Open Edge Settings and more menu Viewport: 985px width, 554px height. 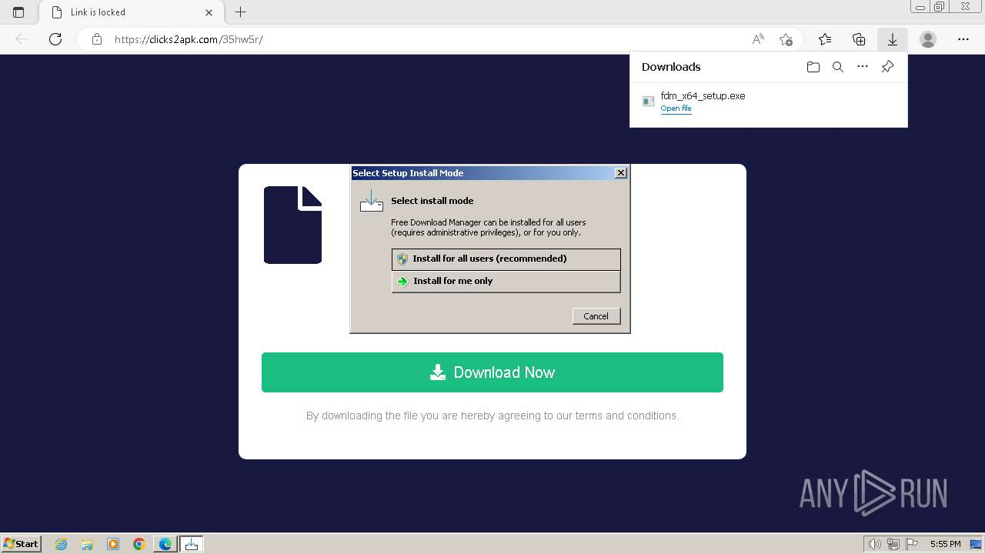(x=963, y=39)
